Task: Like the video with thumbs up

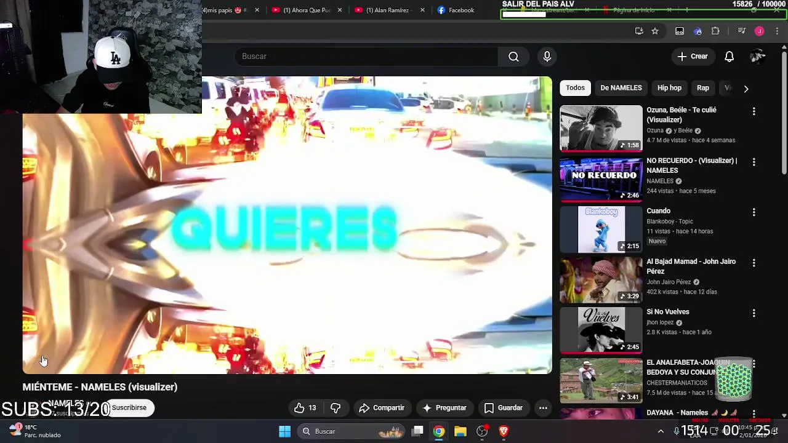Action: coord(305,408)
